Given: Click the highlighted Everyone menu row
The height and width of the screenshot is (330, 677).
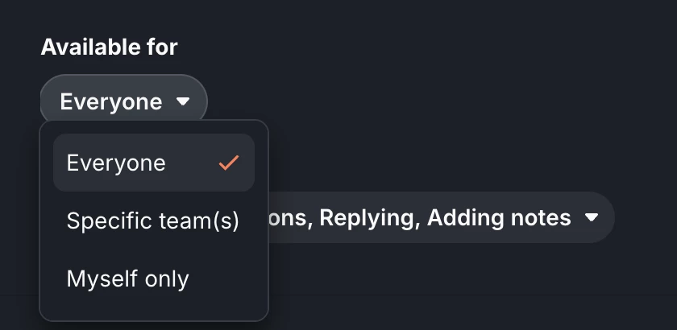Looking at the screenshot, I should point(153,163).
